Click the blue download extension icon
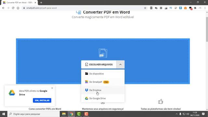 (x=181, y=8)
